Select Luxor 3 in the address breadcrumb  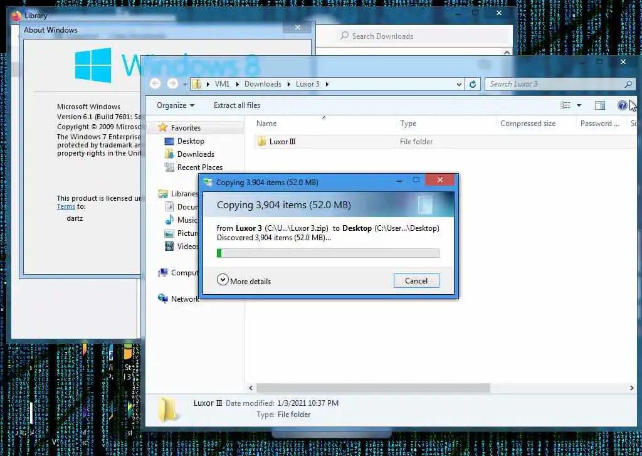click(x=307, y=83)
